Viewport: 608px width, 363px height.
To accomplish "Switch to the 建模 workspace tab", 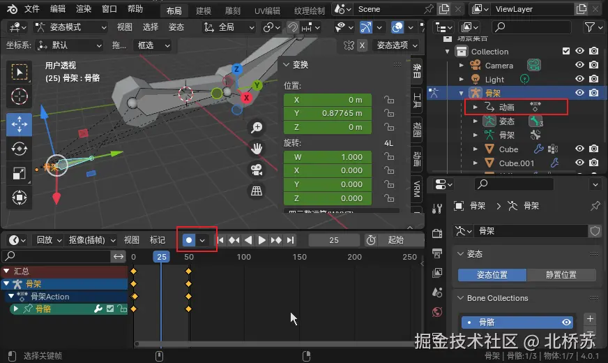I will (x=203, y=11).
